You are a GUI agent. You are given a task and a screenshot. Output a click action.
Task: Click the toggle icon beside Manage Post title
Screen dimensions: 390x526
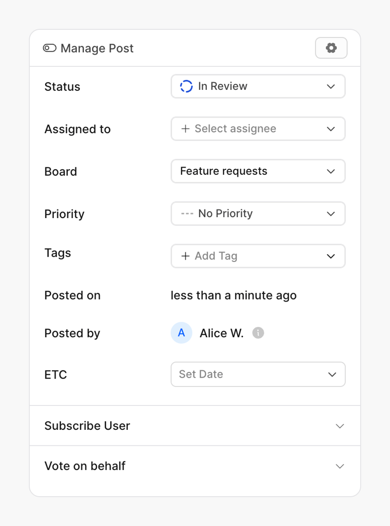click(x=49, y=48)
